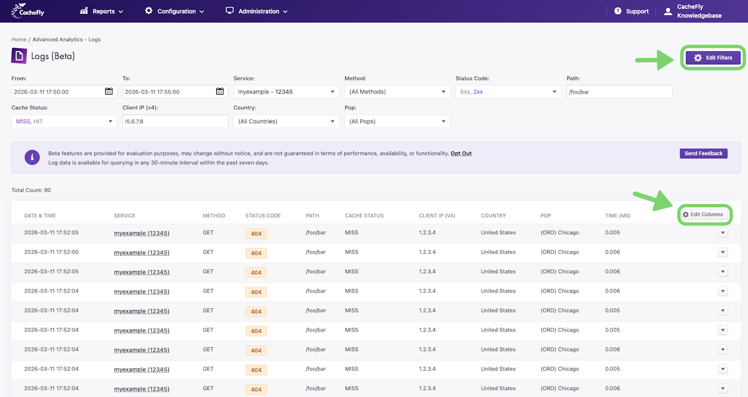
Task: Click the Edit Filters button
Action: [713, 58]
